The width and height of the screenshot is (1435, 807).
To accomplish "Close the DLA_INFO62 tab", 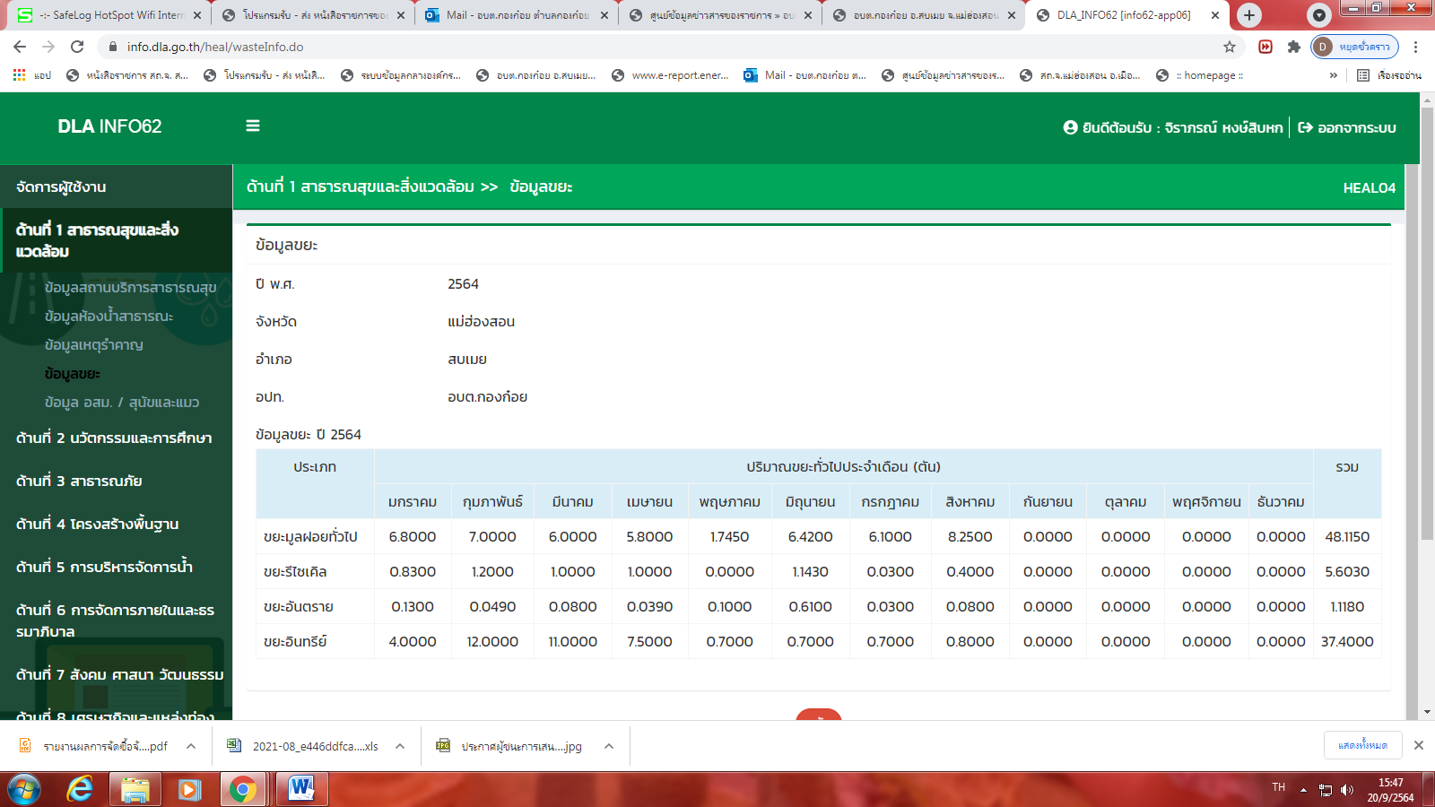I will tap(1215, 15).
